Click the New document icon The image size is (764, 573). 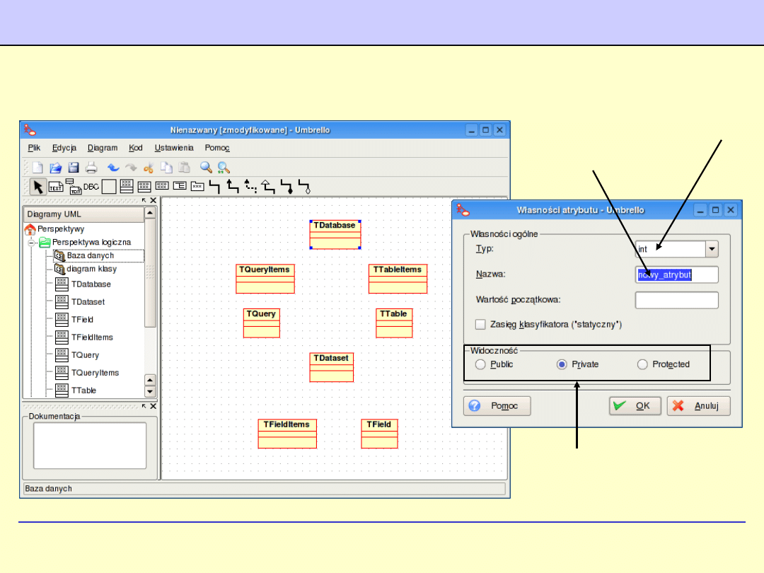coord(37,168)
